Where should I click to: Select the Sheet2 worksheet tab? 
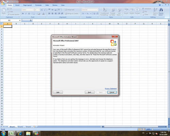pyautogui.click(x=20, y=127)
